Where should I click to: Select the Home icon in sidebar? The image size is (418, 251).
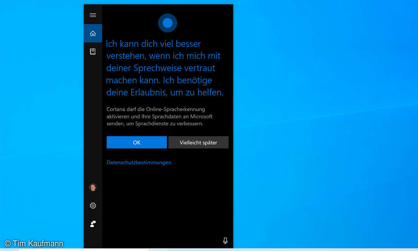click(x=93, y=33)
